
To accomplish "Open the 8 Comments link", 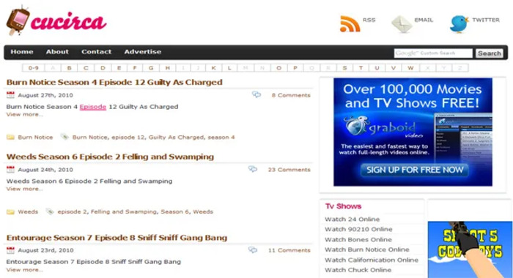I will [x=290, y=95].
